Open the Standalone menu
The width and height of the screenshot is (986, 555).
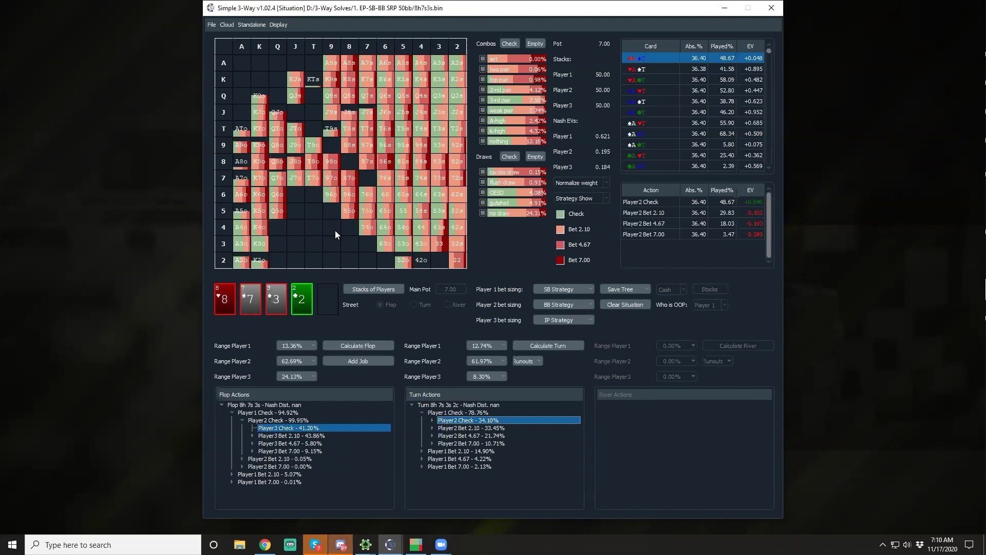(x=251, y=25)
